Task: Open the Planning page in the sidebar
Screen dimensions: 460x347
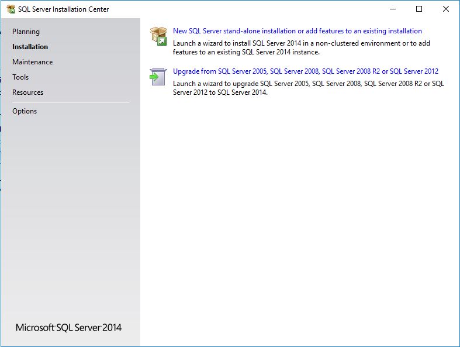Action: (x=26, y=32)
